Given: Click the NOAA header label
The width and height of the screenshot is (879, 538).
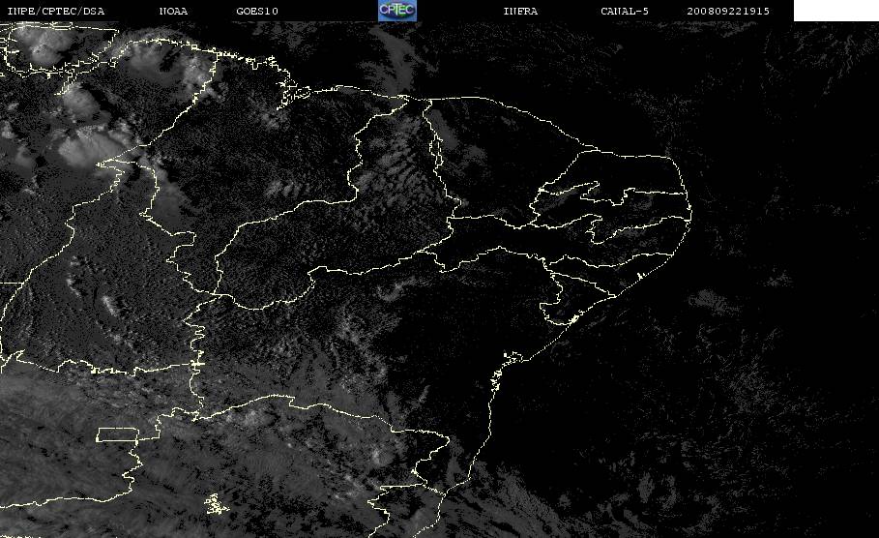Looking at the screenshot, I should pos(173,12).
